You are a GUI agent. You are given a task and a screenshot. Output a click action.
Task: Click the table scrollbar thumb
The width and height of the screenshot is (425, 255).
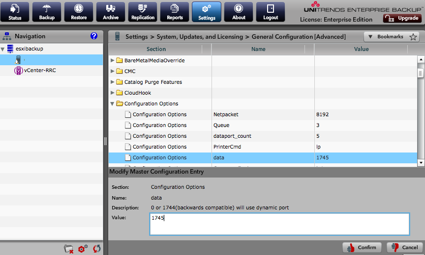421,73
